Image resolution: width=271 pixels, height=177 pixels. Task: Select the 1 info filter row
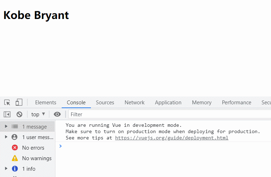tap(27, 169)
